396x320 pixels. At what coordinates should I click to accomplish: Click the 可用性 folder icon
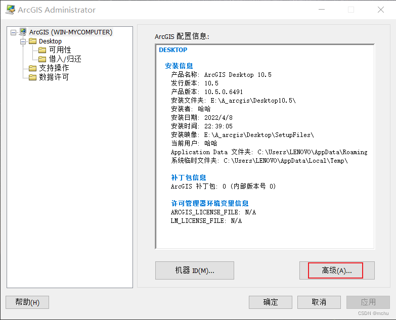tap(42, 50)
